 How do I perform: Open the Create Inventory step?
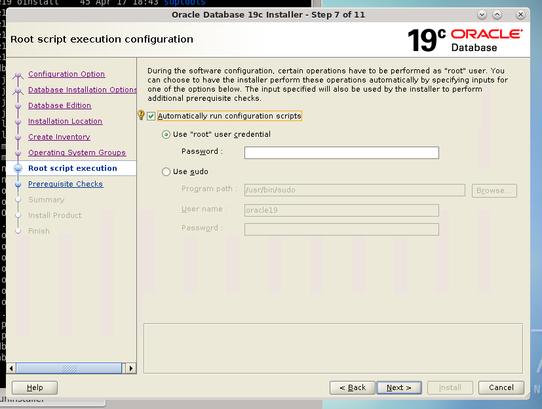[59, 137]
